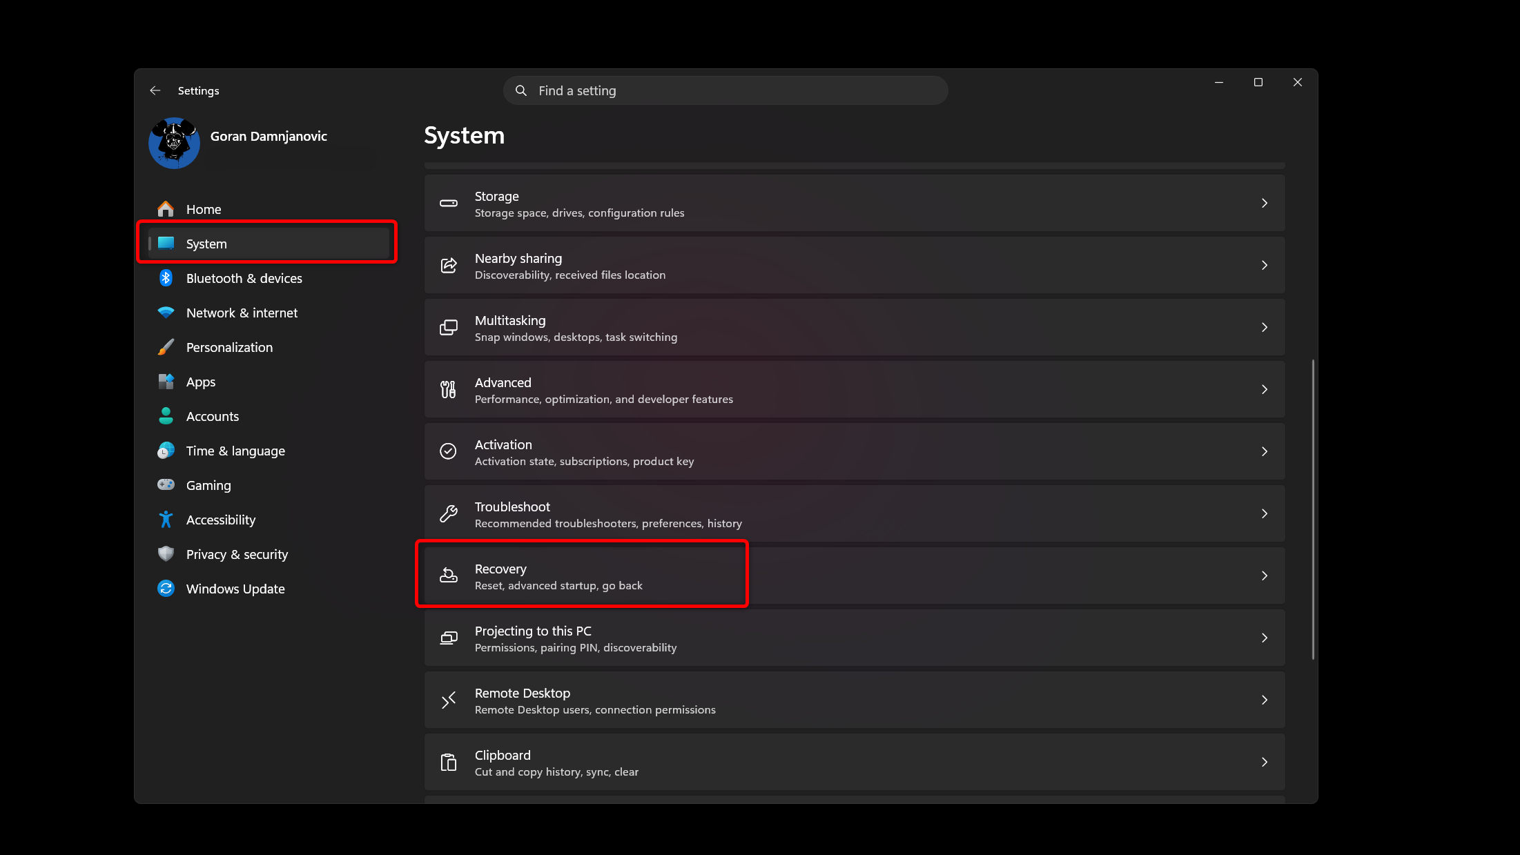Click the back arrow in Settings
Screen dimensions: 1520x855
[155, 90]
